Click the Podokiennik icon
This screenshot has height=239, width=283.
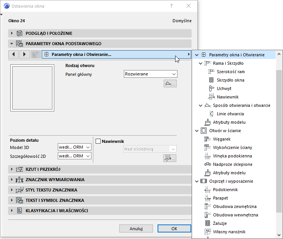(x=207, y=190)
